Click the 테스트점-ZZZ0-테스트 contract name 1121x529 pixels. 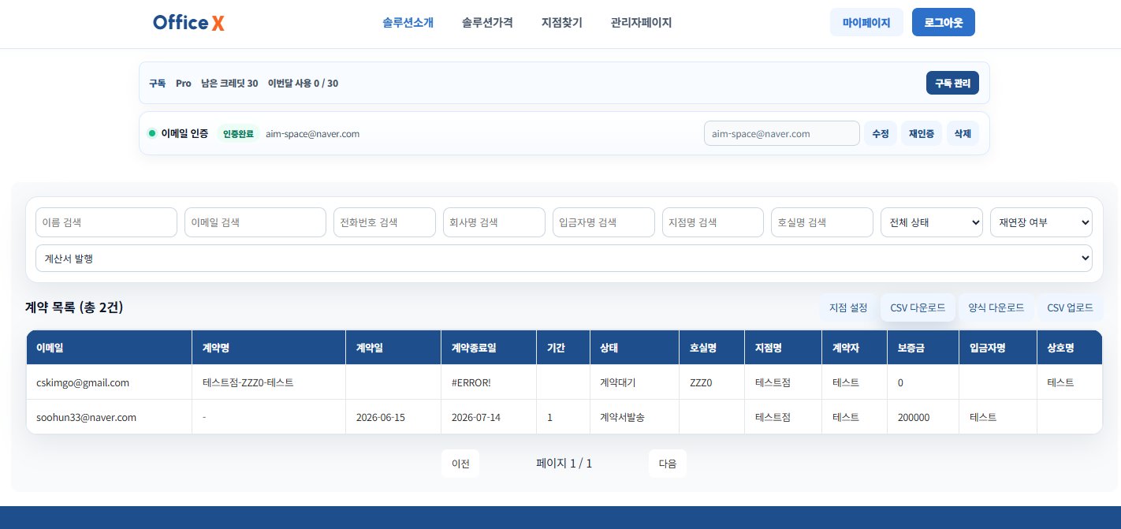click(248, 382)
